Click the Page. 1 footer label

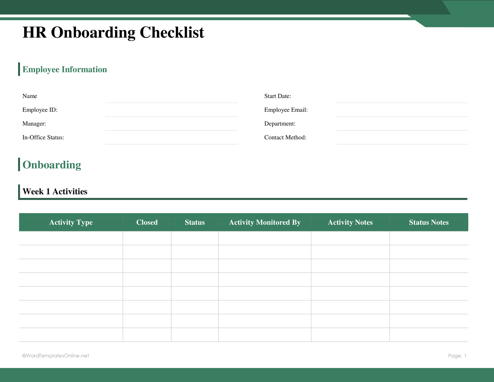pyautogui.click(x=457, y=356)
